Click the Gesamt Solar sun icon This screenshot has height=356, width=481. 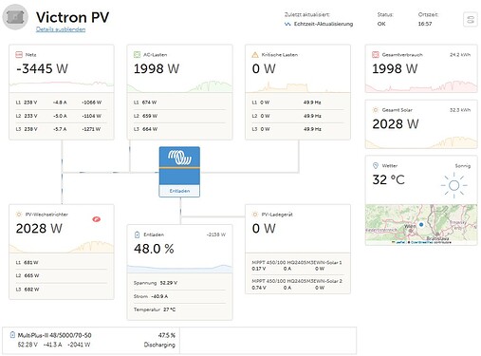pos(376,110)
